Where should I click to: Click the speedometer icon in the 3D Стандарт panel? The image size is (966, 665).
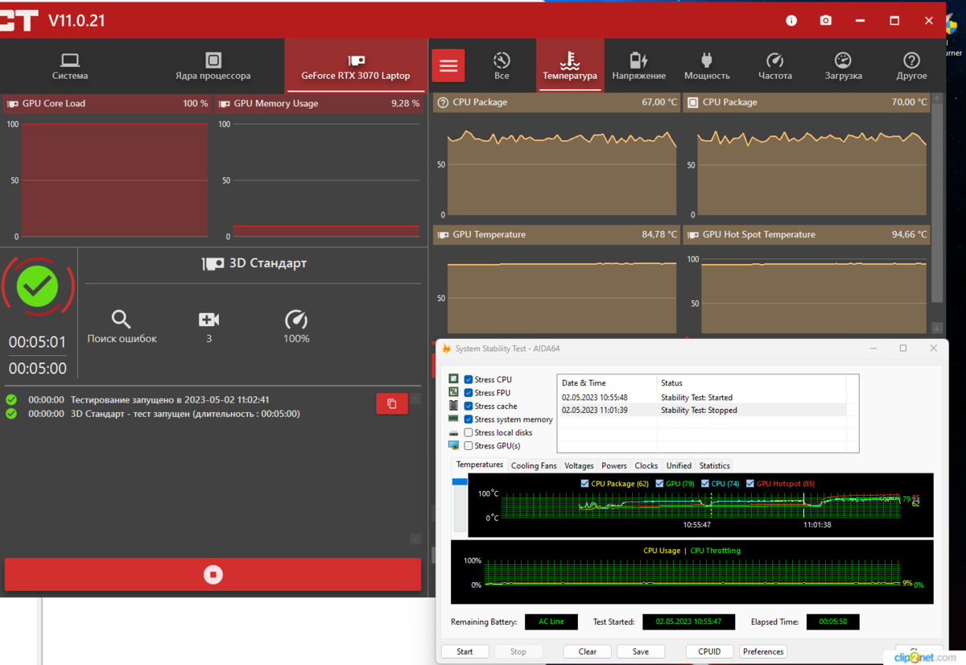click(296, 319)
